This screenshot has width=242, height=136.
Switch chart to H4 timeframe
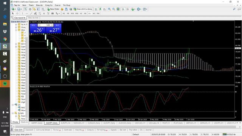(85, 14)
